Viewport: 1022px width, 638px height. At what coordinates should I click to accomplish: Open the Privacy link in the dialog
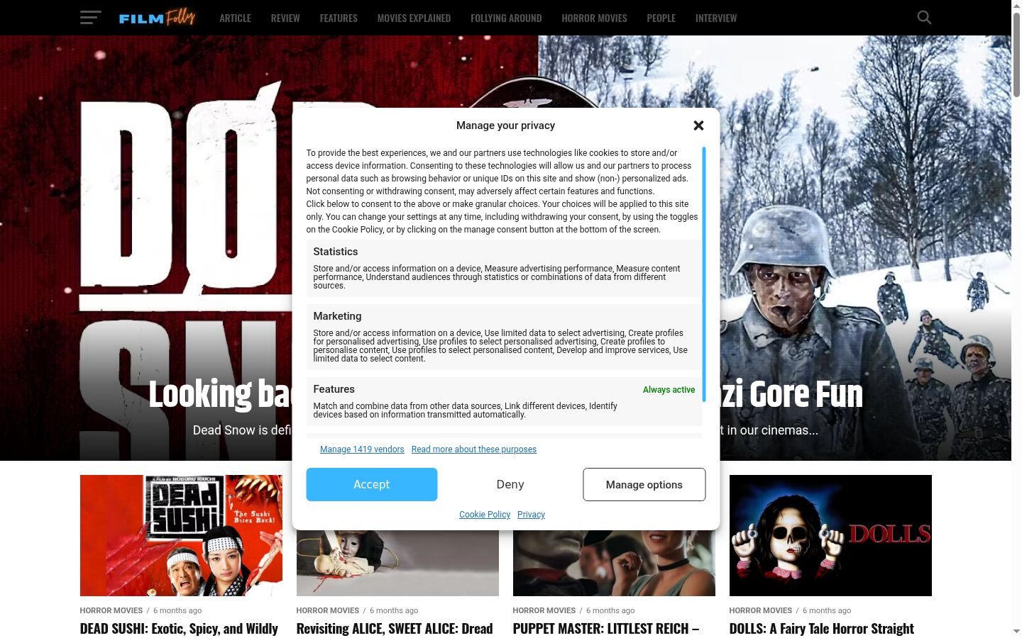[531, 515]
